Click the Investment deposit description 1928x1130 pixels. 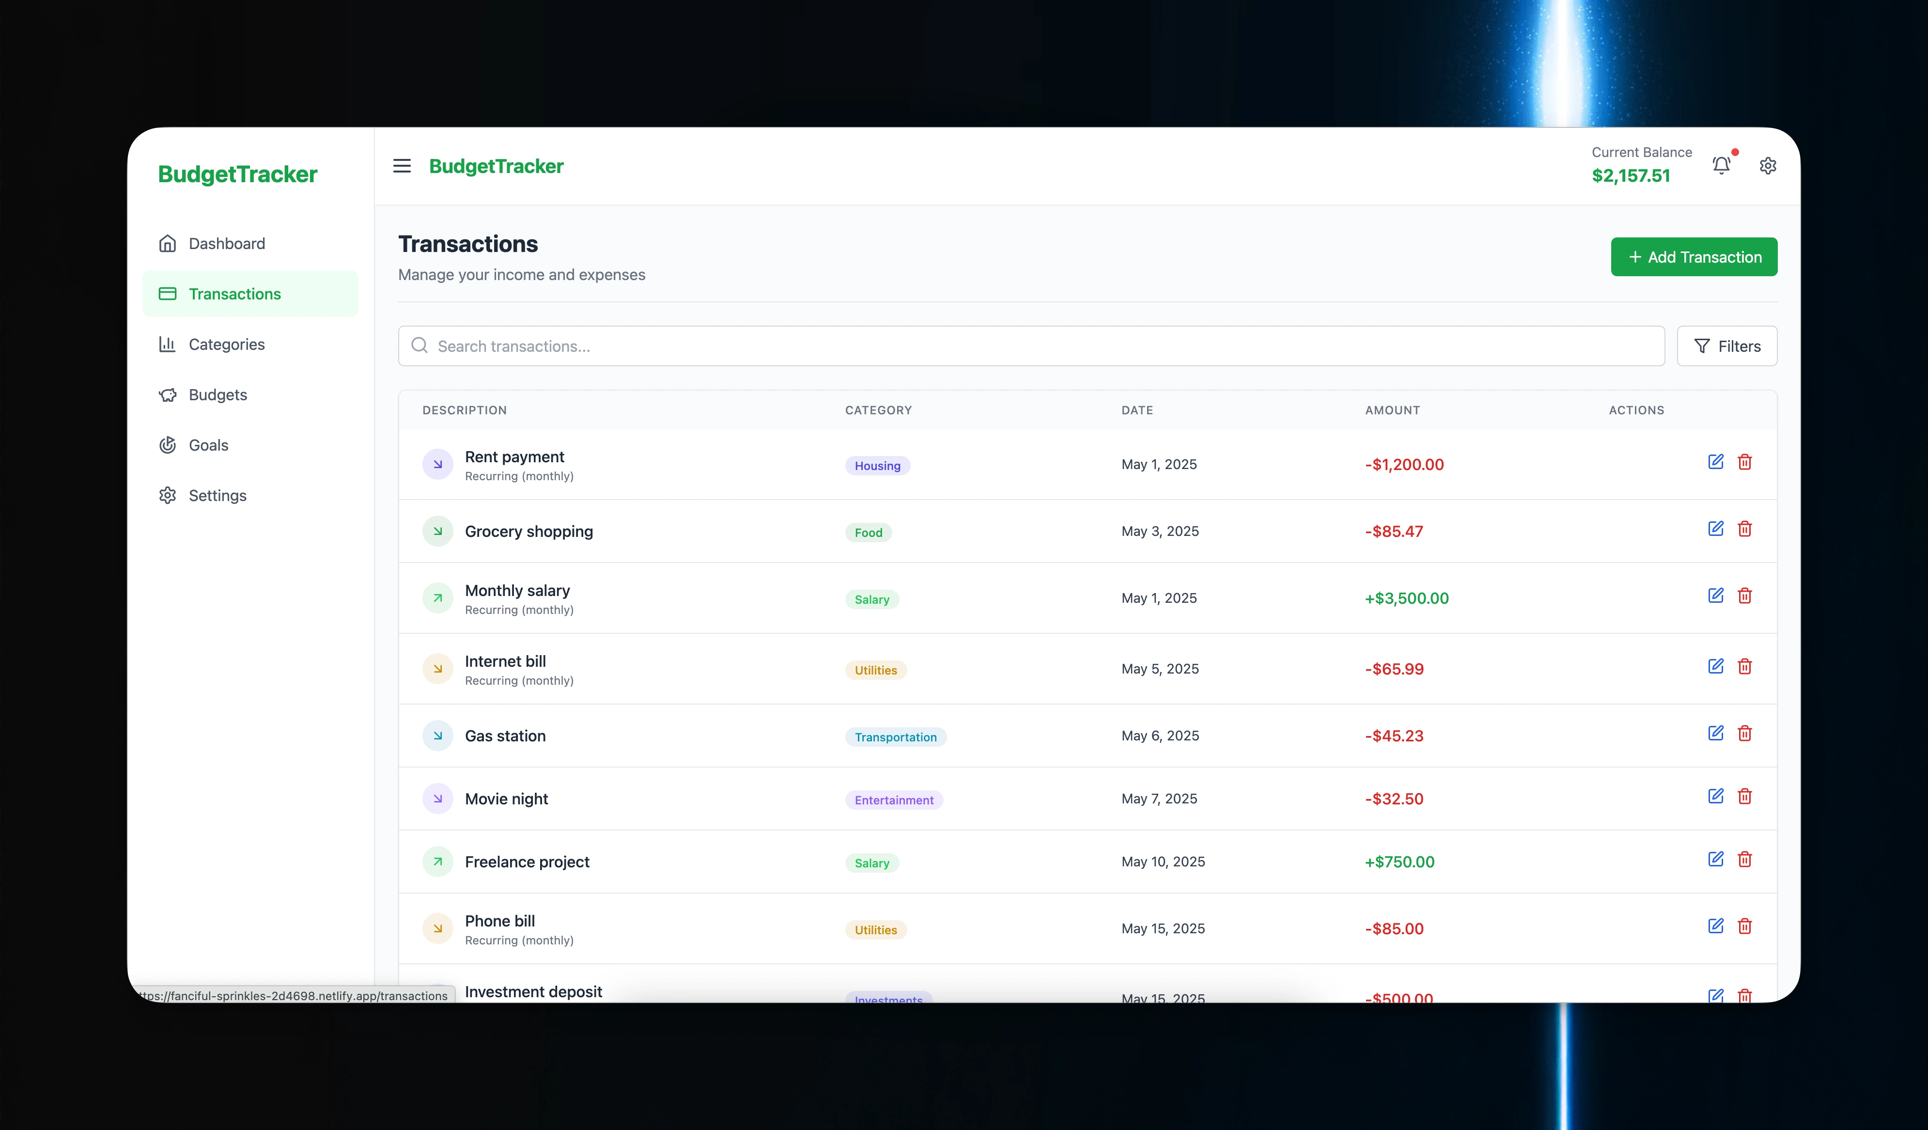pos(533,991)
